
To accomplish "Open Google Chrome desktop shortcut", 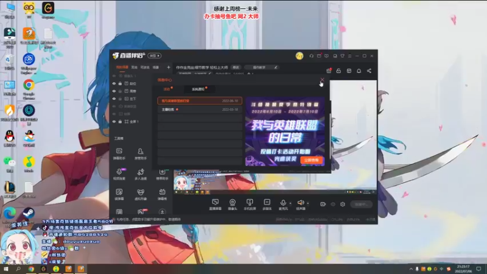I will 29,89.
